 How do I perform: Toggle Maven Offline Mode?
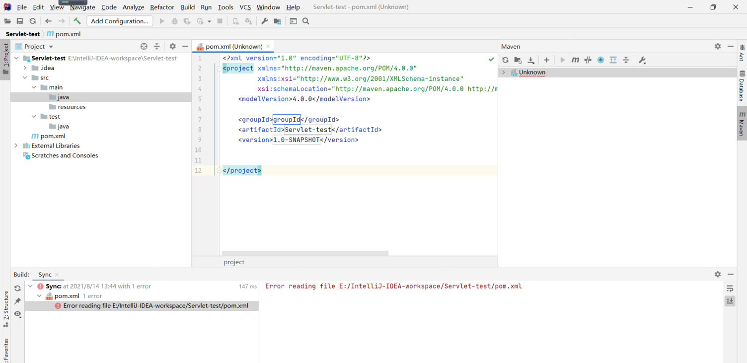(x=588, y=60)
